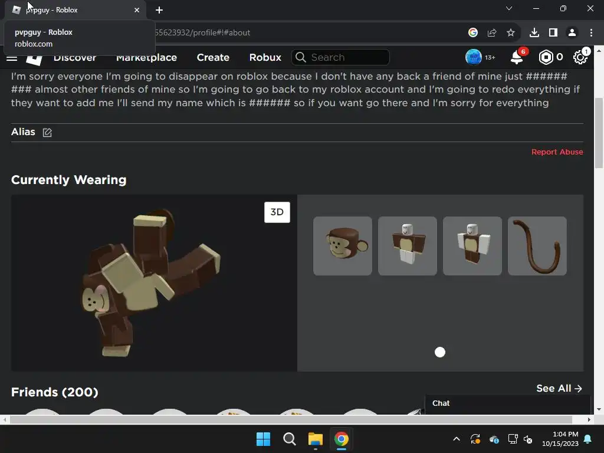Click the OneDrive cloud tray icon
This screenshot has width=604, height=453.
click(494, 439)
